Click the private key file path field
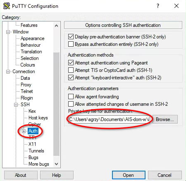This screenshot has width=186, height=181. pyautogui.click(x=109, y=119)
